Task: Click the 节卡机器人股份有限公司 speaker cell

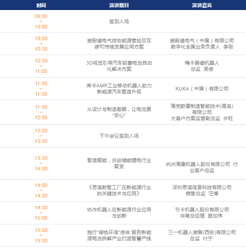Action: tap(202, 213)
